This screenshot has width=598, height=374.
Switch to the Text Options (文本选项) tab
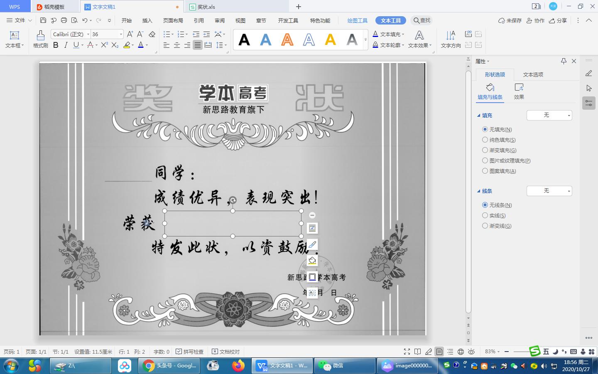pos(533,74)
